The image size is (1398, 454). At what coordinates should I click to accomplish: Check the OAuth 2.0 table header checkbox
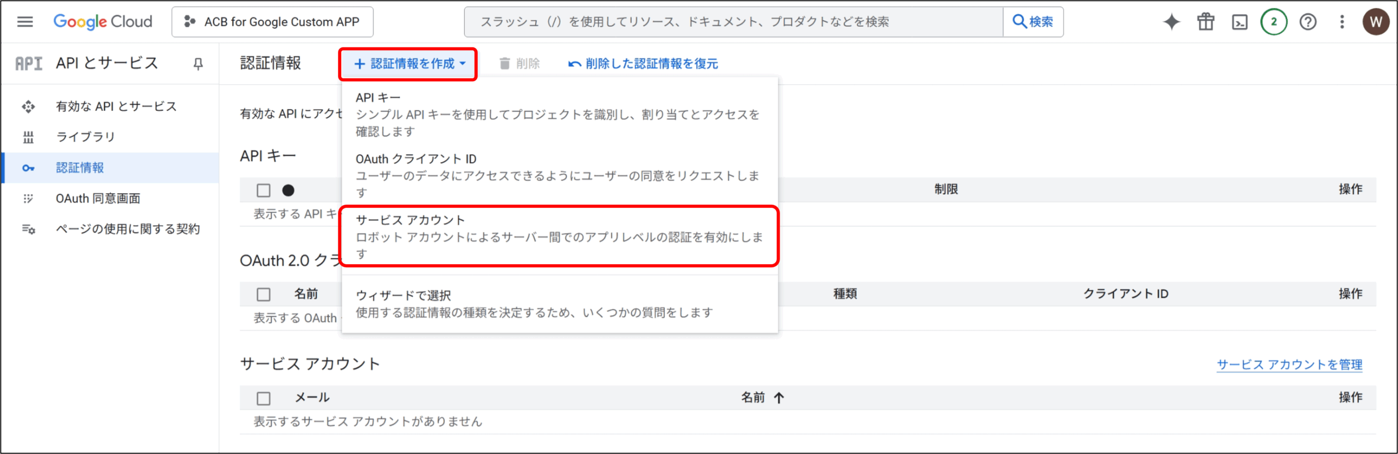264,294
